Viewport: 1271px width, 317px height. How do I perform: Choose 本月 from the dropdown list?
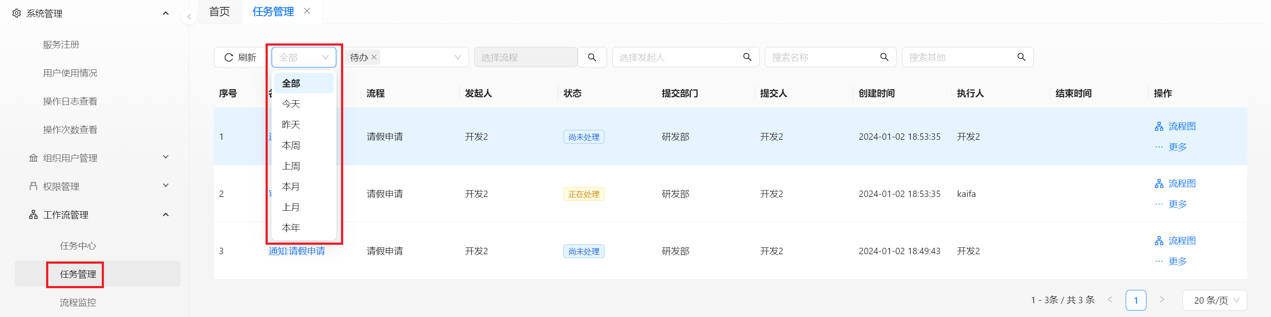pyautogui.click(x=304, y=187)
